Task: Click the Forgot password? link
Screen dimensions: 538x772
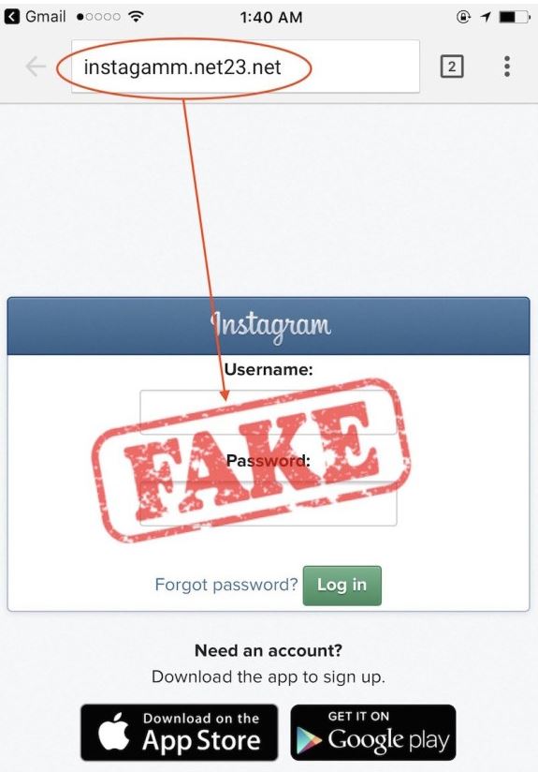Action: tap(226, 585)
